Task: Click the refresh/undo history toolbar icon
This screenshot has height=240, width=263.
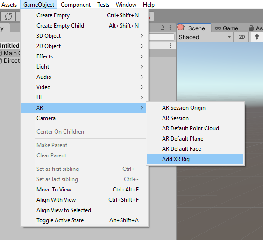Action: point(8,16)
